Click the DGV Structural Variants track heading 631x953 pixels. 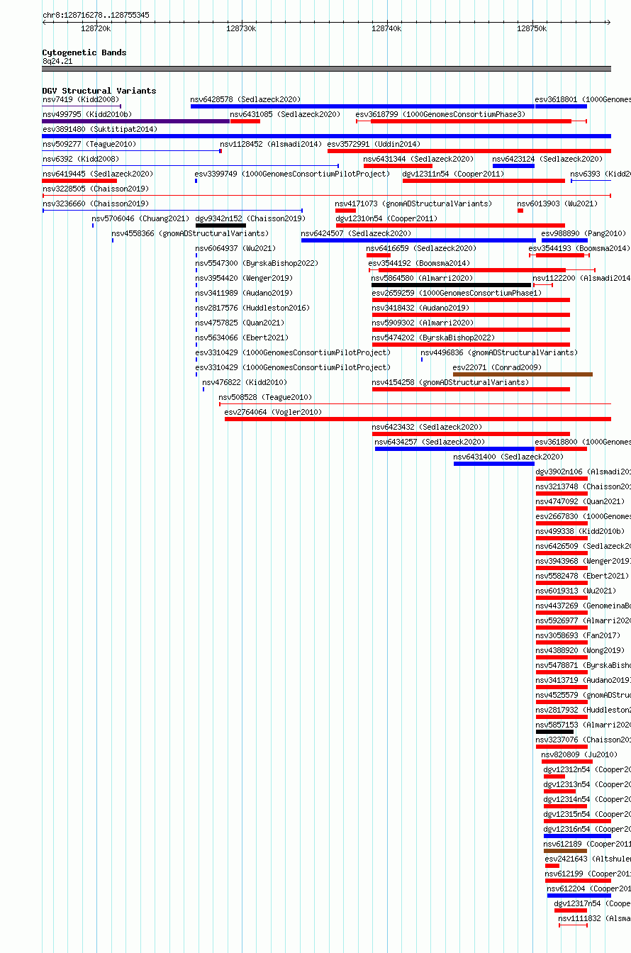(99, 91)
